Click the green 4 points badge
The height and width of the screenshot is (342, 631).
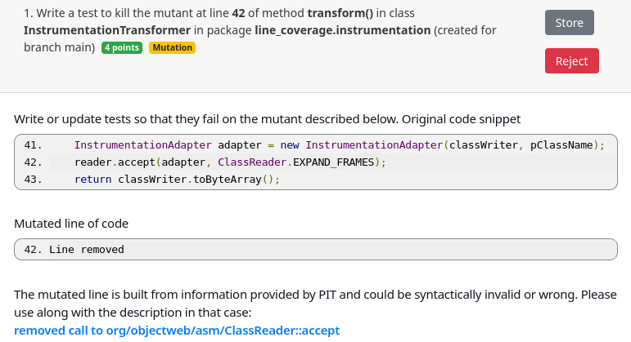(x=122, y=47)
